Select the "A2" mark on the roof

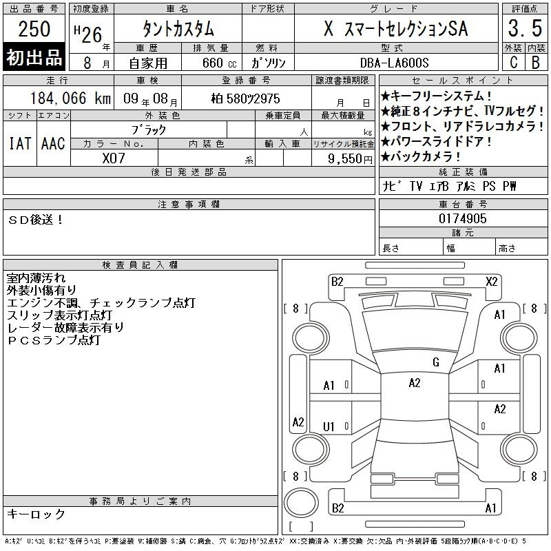415,383
